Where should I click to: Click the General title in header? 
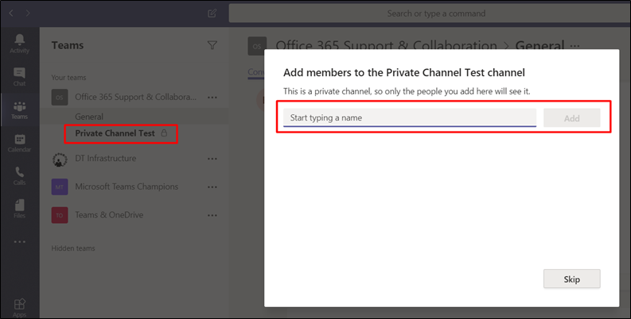coord(539,46)
